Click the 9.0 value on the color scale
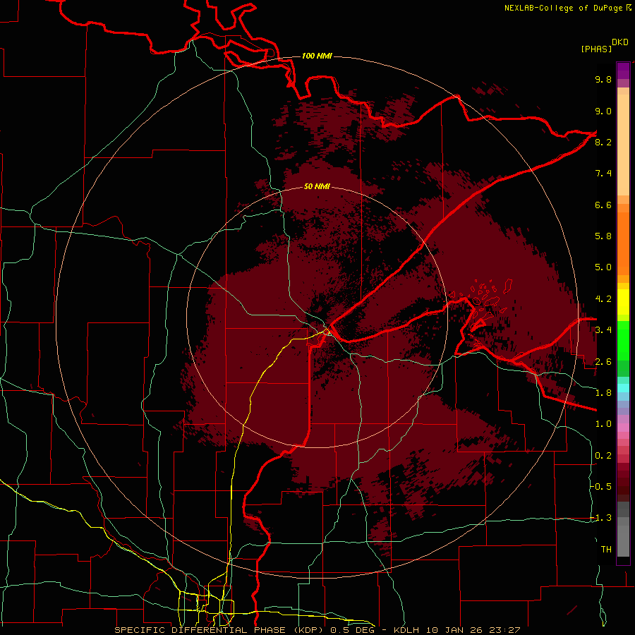635x635 pixels. pyautogui.click(x=603, y=111)
